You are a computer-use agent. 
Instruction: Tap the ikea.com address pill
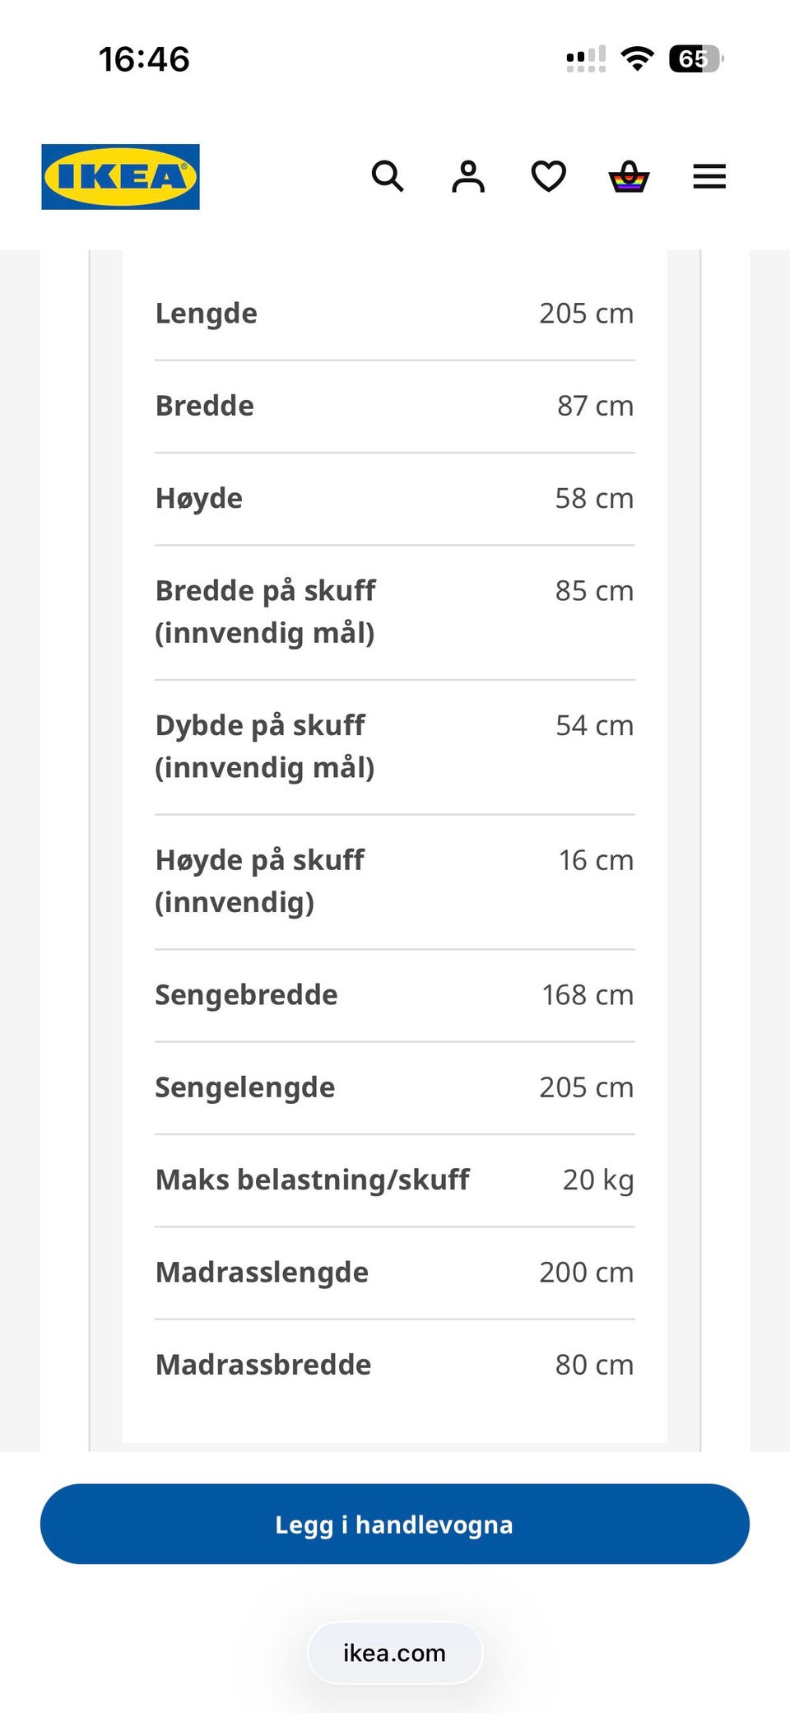tap(395, 1653)
